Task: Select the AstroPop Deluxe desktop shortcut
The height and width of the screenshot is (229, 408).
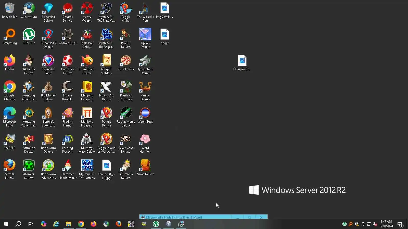Action: click(29, 143)
